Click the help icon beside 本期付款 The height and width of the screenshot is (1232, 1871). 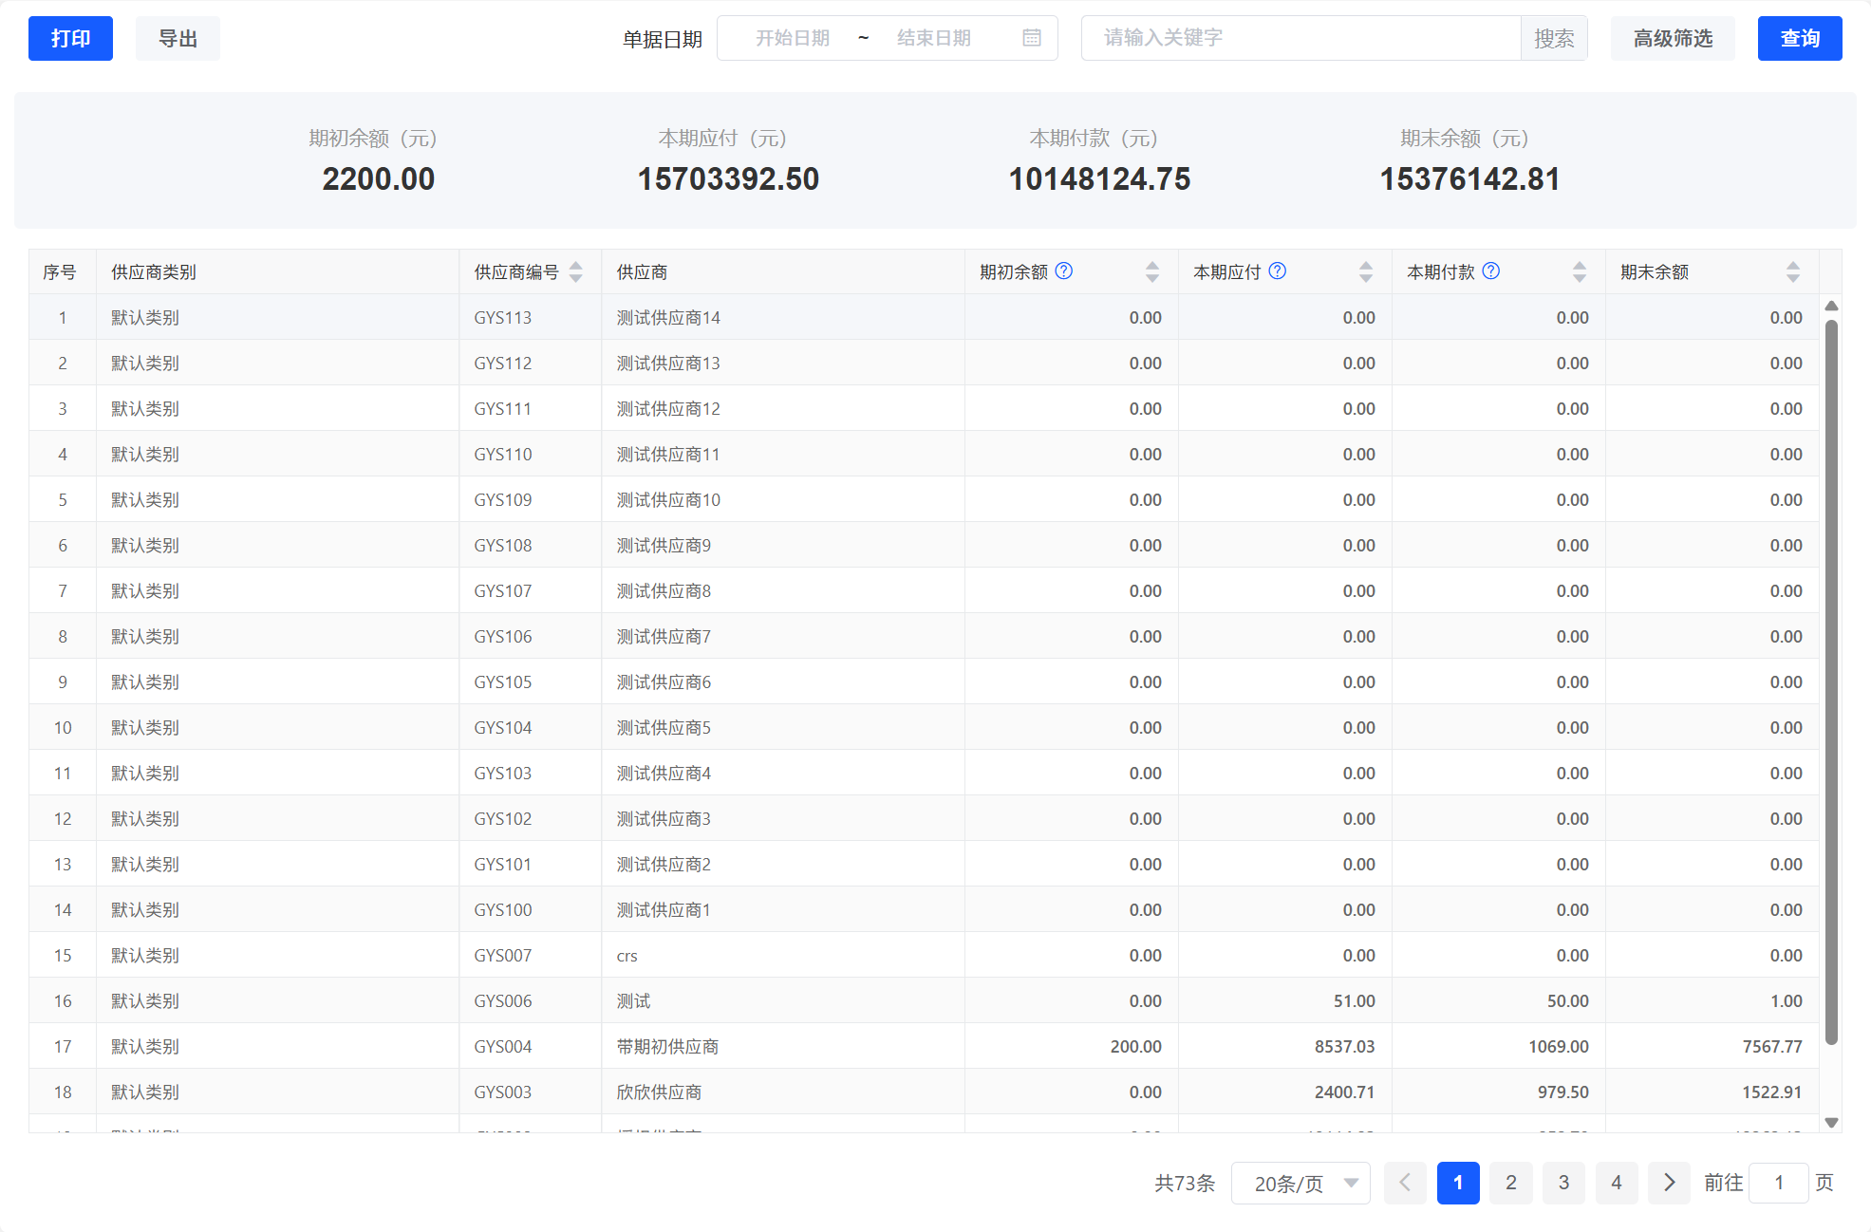(1491, 271)
